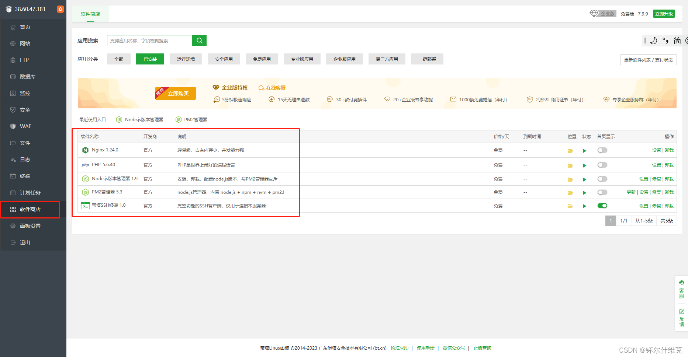Toggle 首页显示 switch for PM2管理器
This screenshot has width=688, height=357.
click(x=602, y=192)
